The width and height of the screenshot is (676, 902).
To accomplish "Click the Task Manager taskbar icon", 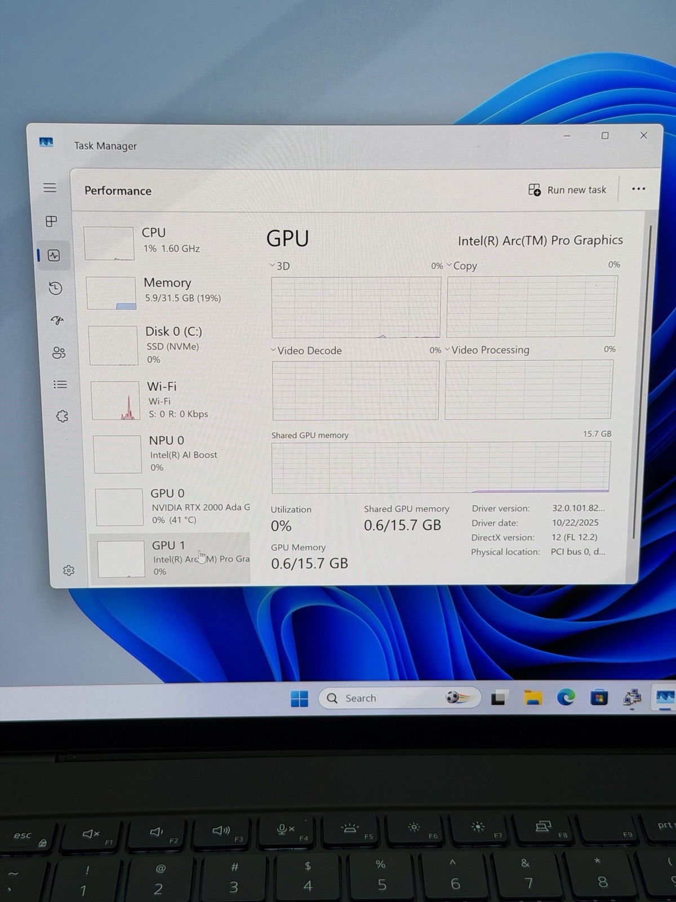I will coord(665,697).
